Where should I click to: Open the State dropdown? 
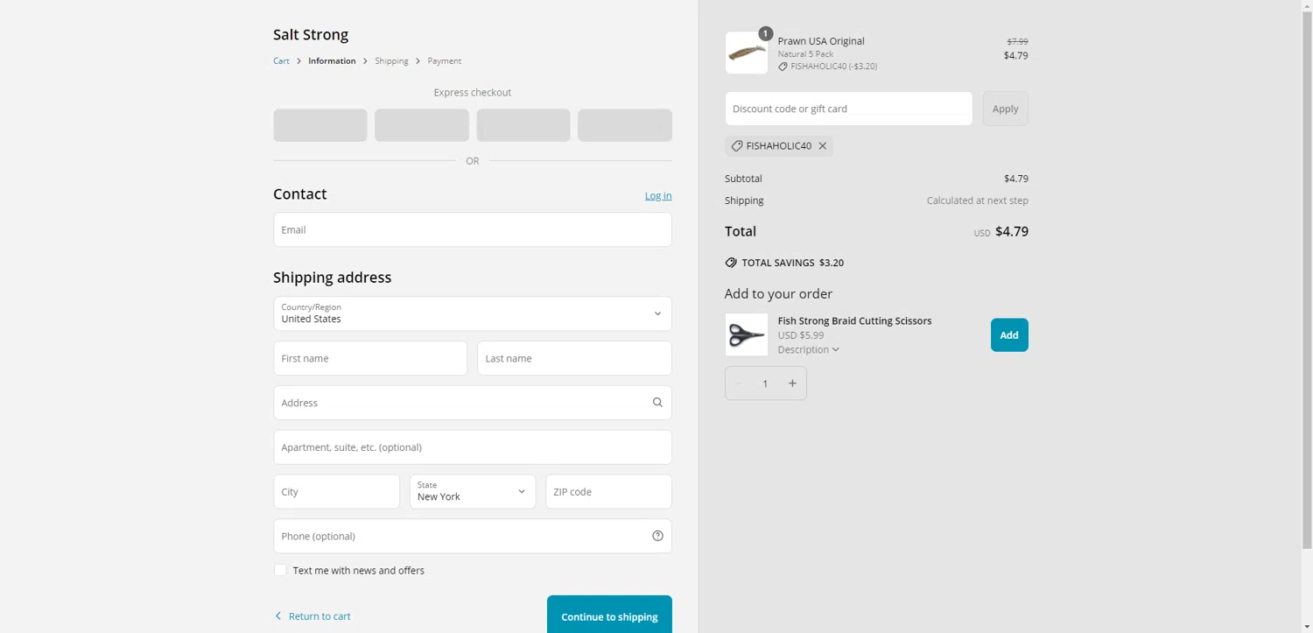click(473, 491)
